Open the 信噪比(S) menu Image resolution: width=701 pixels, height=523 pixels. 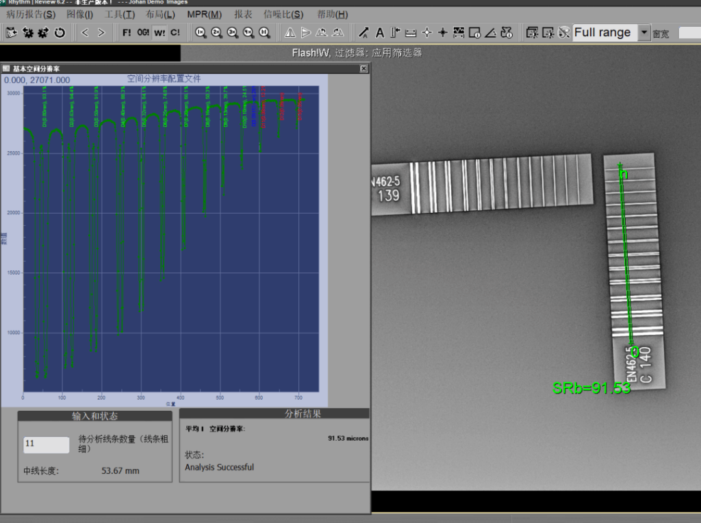283,14
